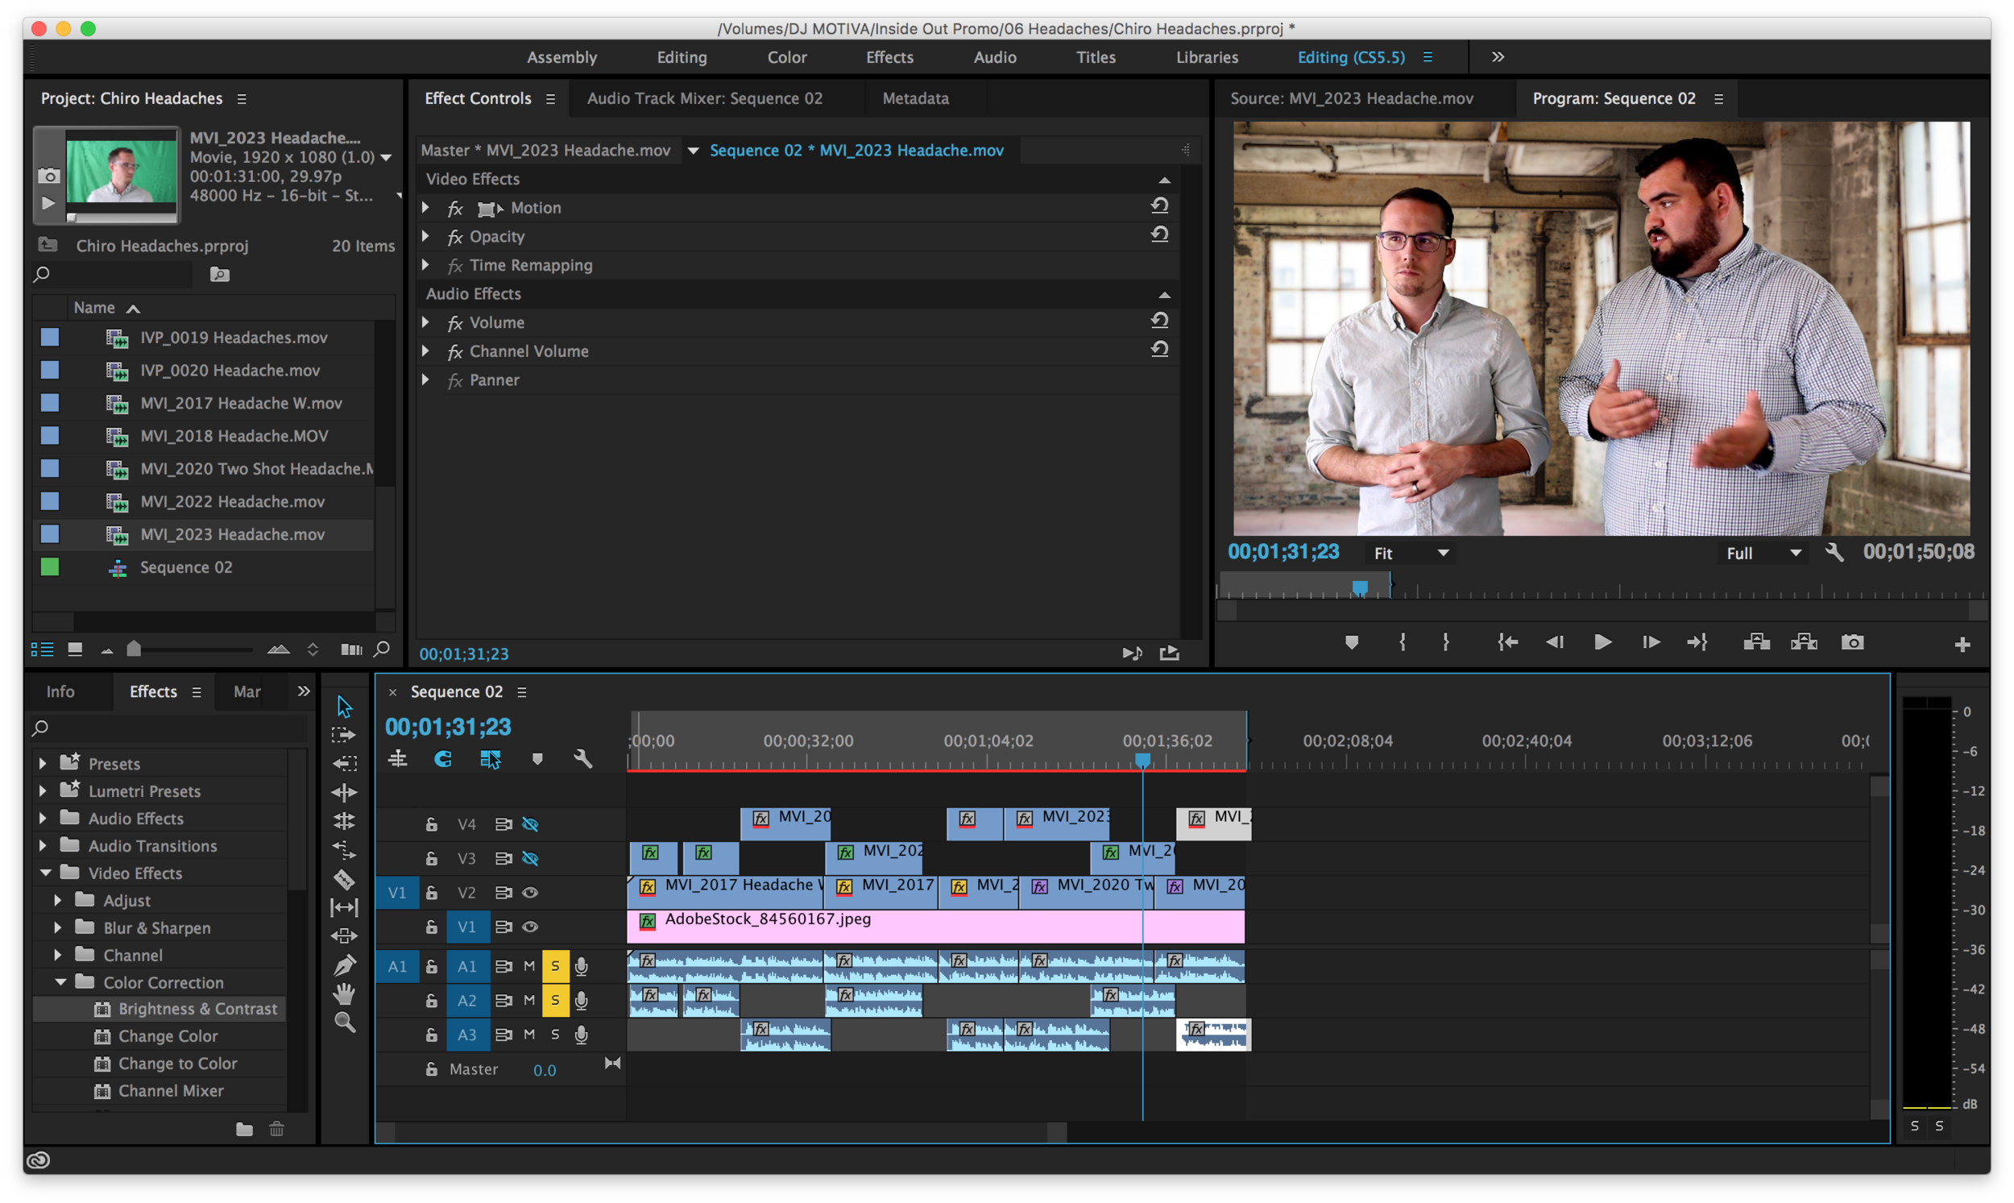Image resolution: width=2014 pixels, height=1203 pixels.
Task: Toggle V2 track eye visibility
Action: click(530, 894)
